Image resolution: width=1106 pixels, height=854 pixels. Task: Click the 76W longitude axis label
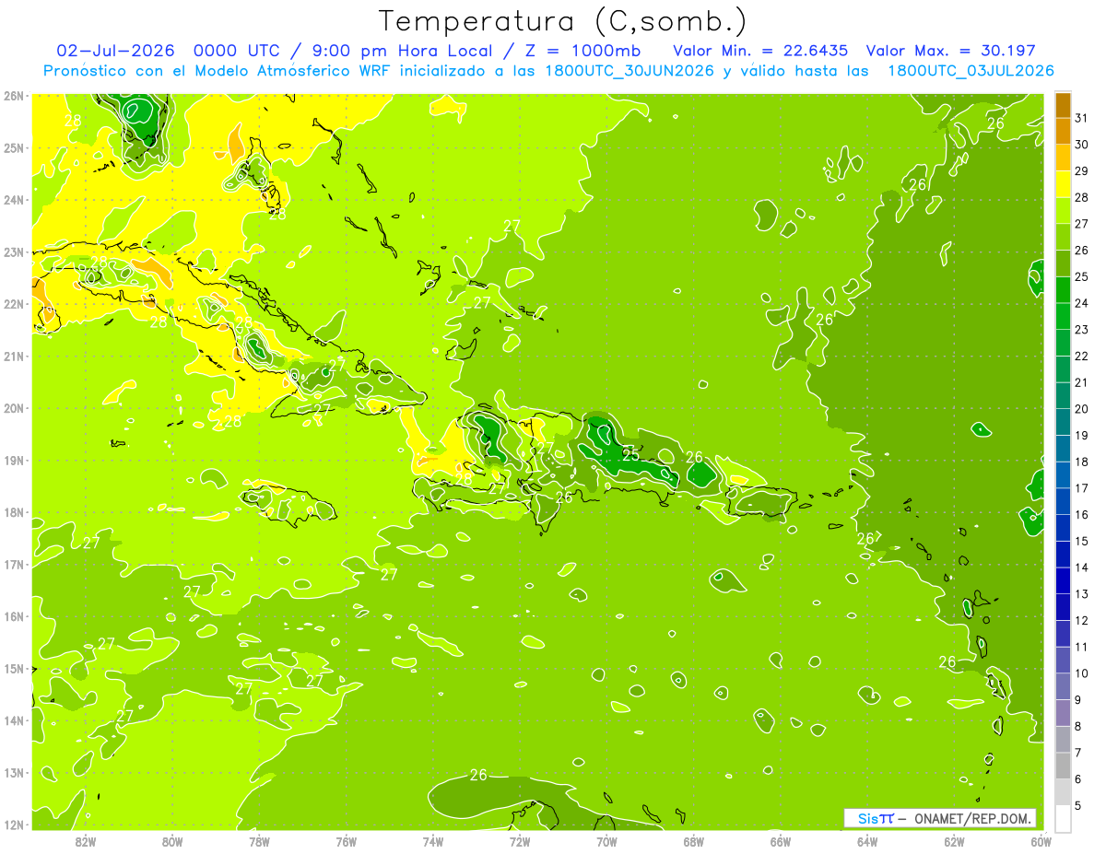point(346,841)
